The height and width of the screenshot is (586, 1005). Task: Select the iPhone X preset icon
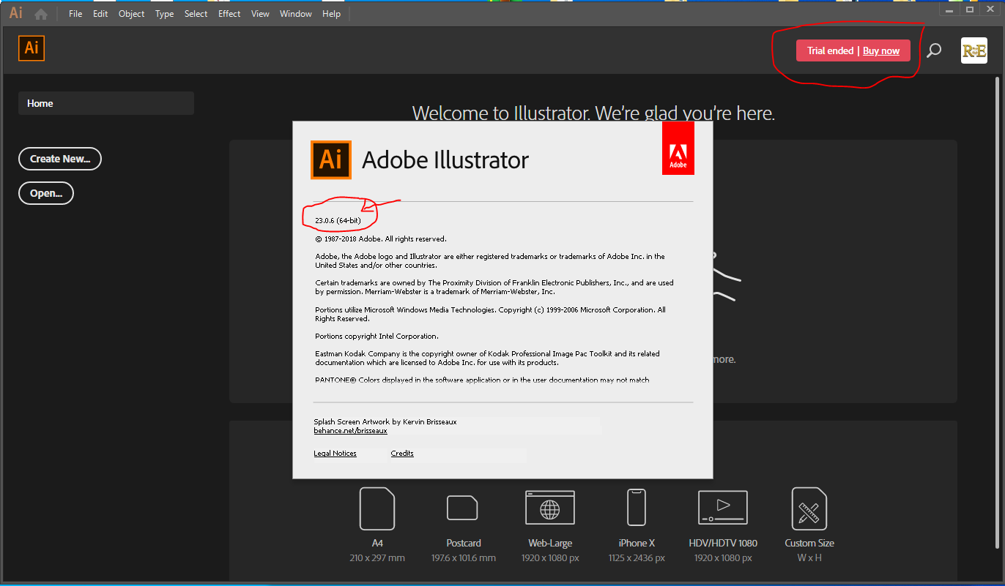[637, 508]
